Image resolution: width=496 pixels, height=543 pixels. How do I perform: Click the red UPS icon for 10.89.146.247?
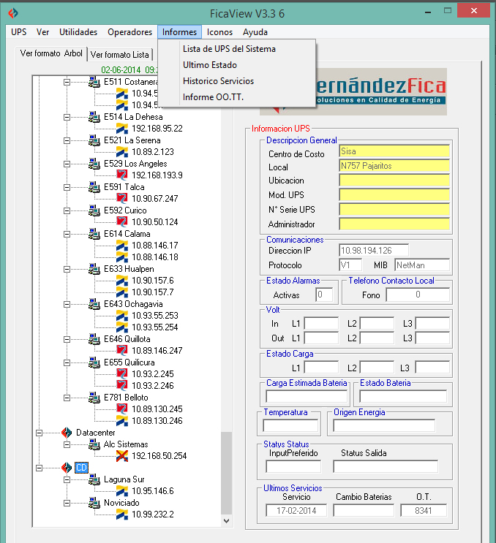[122, 351]
